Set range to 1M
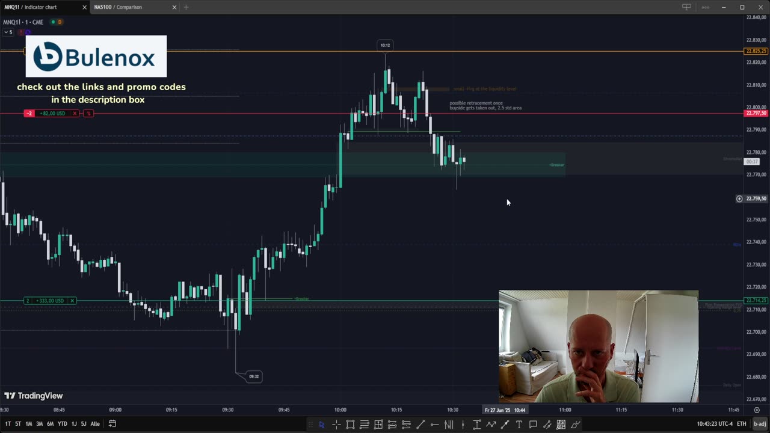Screen dimensions: 770x433 click(29, 424)
